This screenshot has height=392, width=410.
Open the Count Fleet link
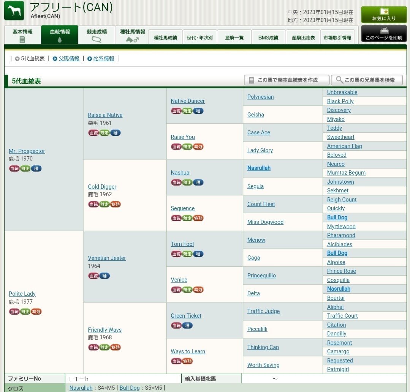click(261, 204)
